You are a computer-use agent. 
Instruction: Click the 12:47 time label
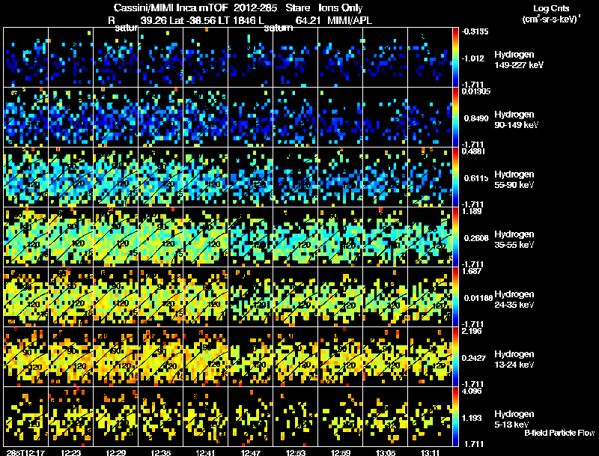250,452
